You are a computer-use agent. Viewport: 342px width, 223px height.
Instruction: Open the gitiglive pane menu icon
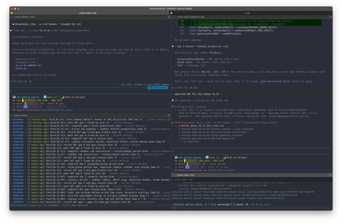[169, 115]
